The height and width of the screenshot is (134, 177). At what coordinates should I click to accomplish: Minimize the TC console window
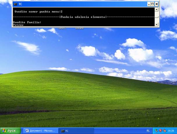point(148,4)
